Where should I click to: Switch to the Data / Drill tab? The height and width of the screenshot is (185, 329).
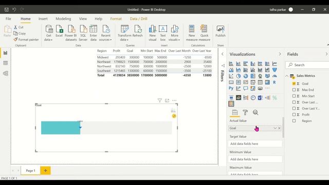point(138,18)
